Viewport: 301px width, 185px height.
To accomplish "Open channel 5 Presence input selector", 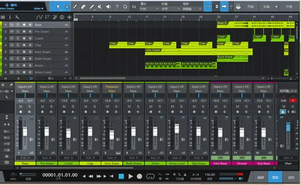I will (111, 86).
